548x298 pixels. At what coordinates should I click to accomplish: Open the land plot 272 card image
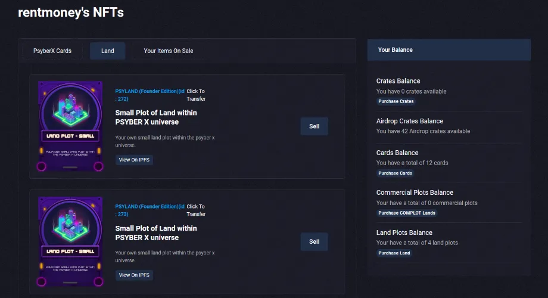click(x=70, y=126)
